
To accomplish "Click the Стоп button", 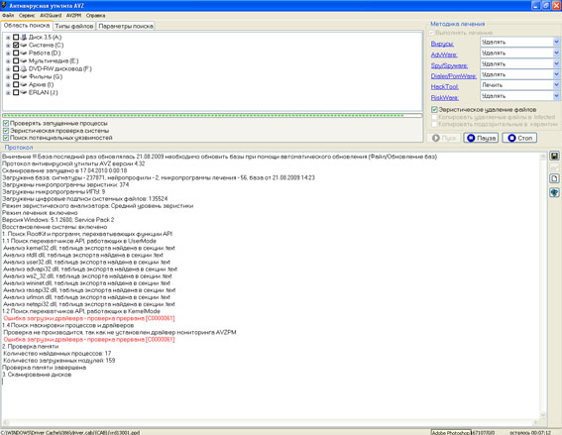I will click(x=519, y=138).
